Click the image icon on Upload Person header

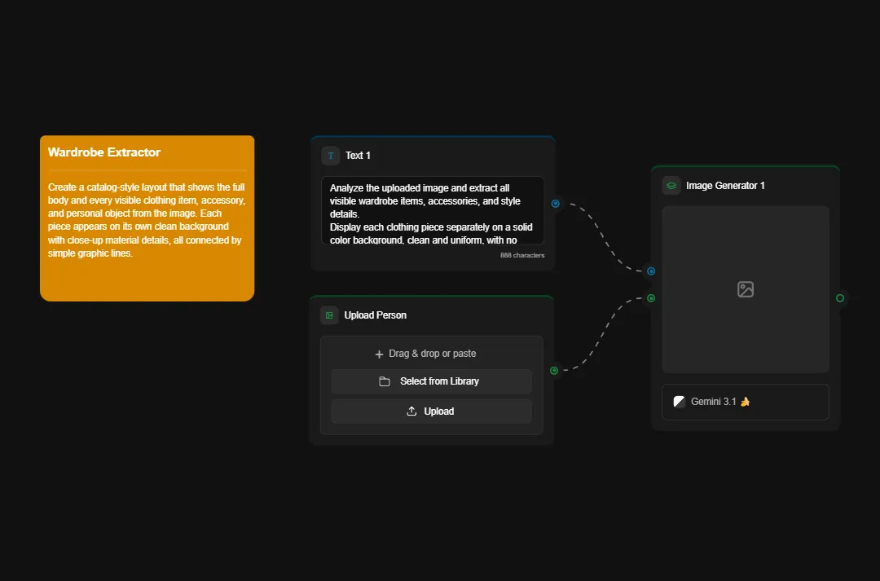329,315
